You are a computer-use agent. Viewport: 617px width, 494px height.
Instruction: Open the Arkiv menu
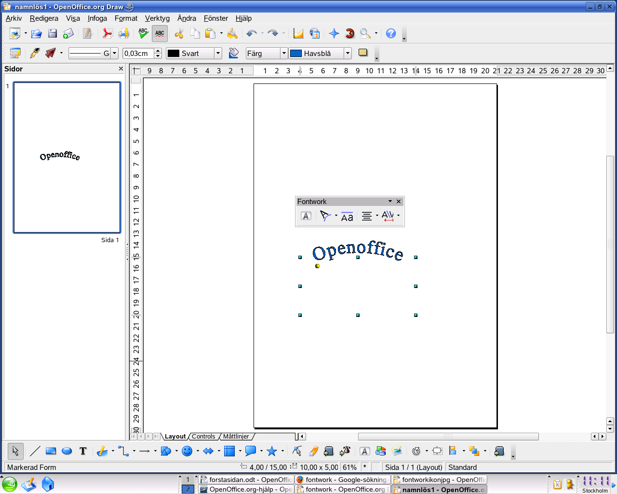[x=13, y=18]
